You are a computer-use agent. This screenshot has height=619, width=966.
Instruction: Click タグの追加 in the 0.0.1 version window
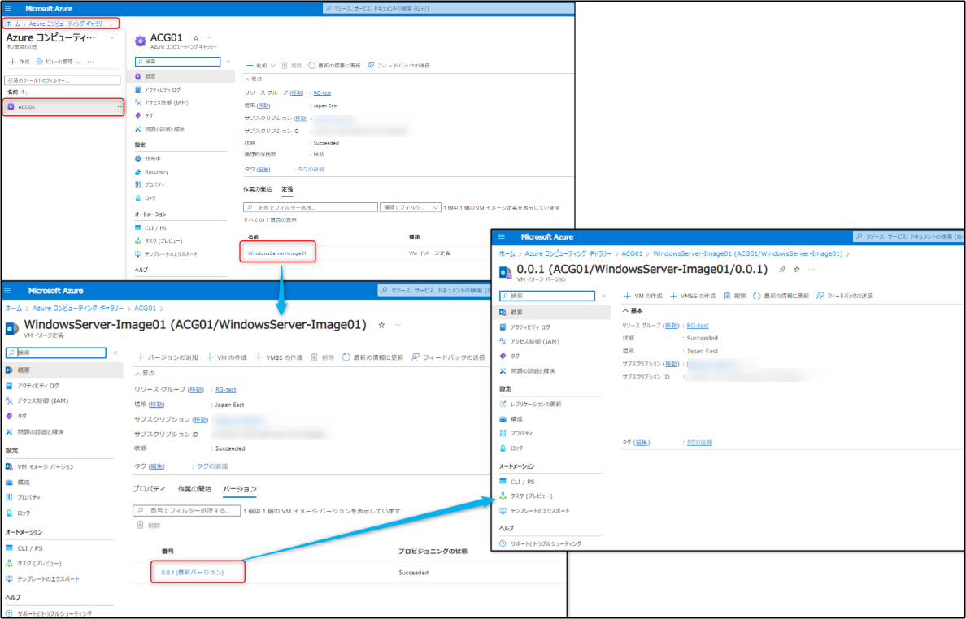coord(699,443)
